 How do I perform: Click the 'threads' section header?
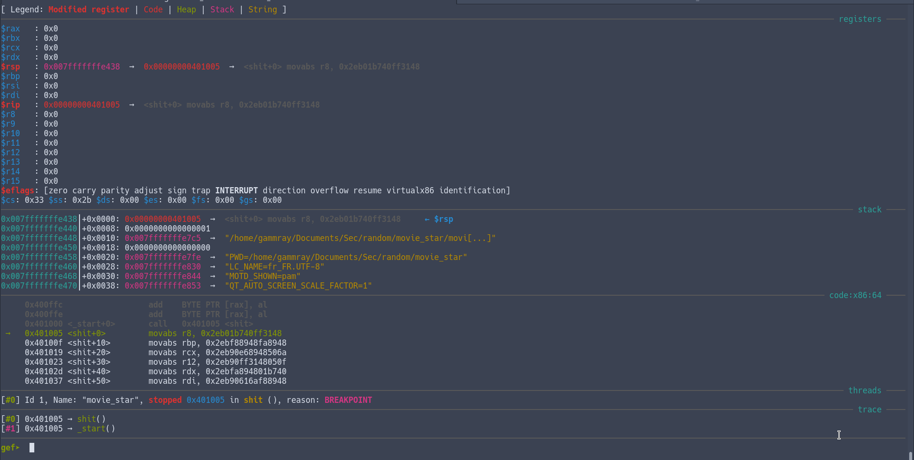[x=864, y=390]
